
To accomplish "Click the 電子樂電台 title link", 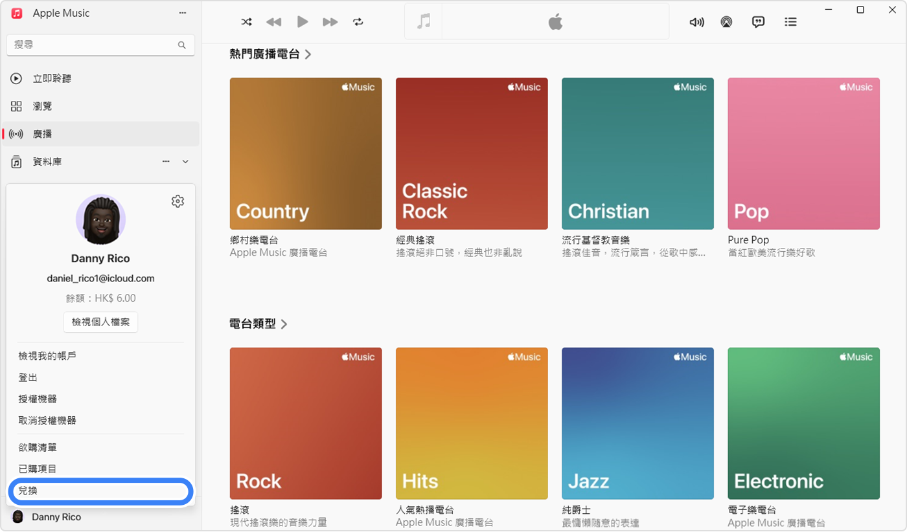I will pos(752,510).
